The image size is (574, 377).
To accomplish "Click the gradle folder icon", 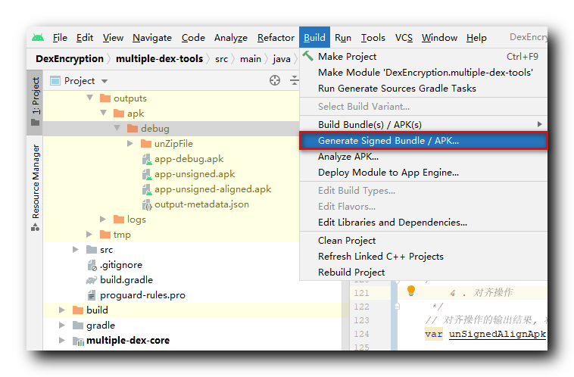I will click(78, 325).
